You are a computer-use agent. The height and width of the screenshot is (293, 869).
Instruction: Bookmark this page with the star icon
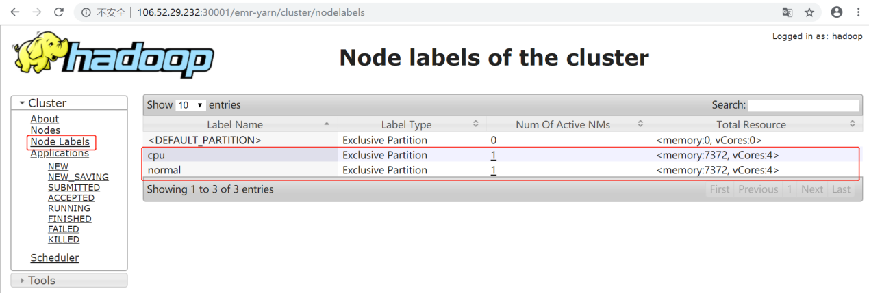[x=809, y=12]
